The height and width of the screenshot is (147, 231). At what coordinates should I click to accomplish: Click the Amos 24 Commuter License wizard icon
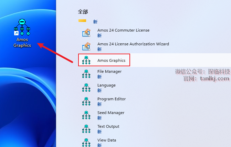pyautogui.click(x=86, y=33)
